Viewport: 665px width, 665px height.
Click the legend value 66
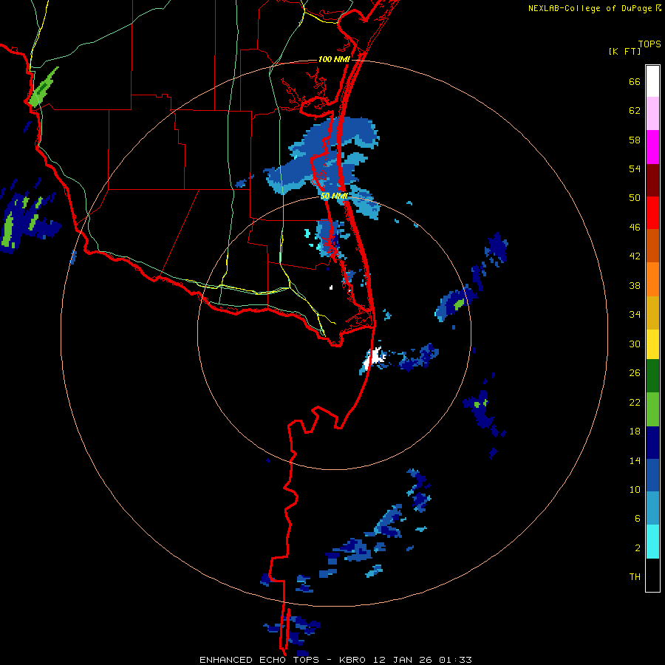click(635, 82)
